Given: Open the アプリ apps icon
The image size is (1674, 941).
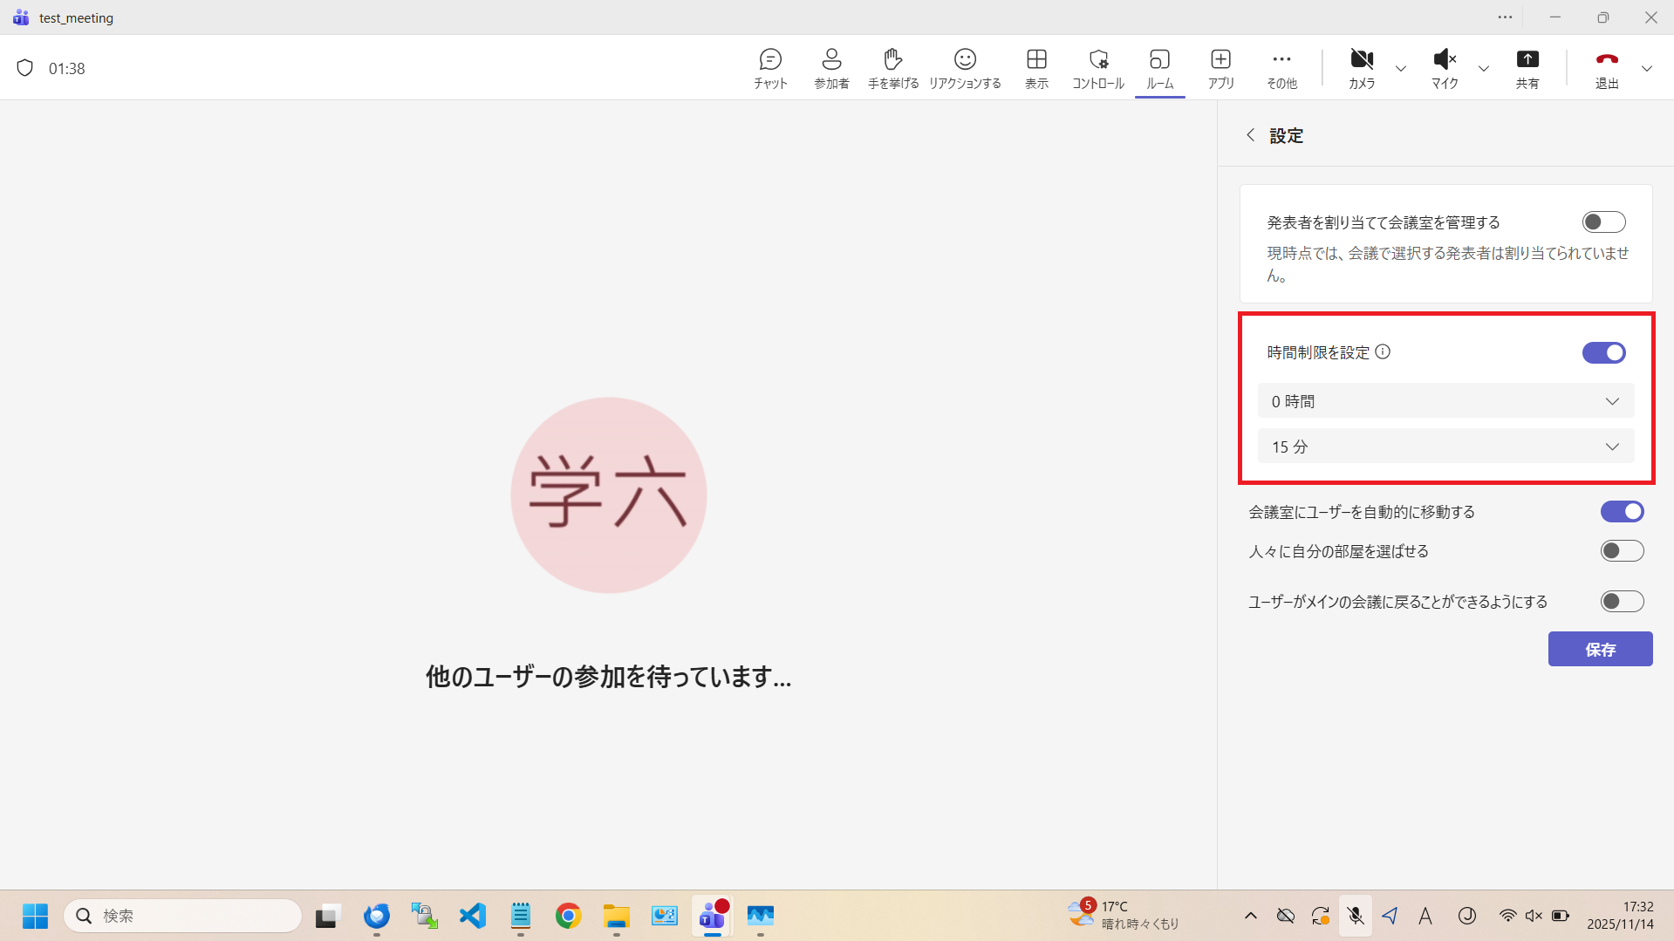Looking at the screenshot, I should click(x=1220, y=68).
